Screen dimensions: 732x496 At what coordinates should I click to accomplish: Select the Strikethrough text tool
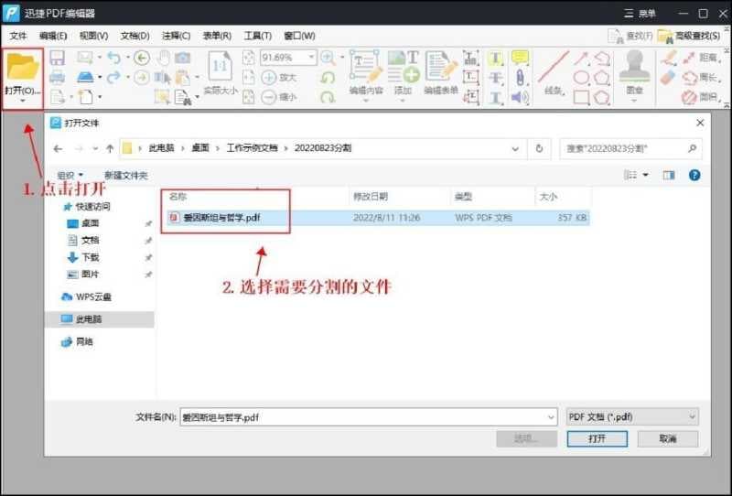point(495,78)
